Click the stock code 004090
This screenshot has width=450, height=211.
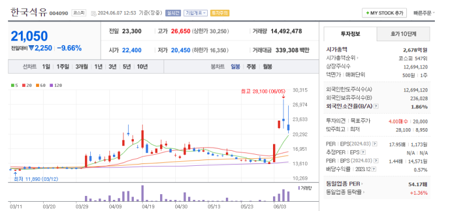(x=59, y=13)
